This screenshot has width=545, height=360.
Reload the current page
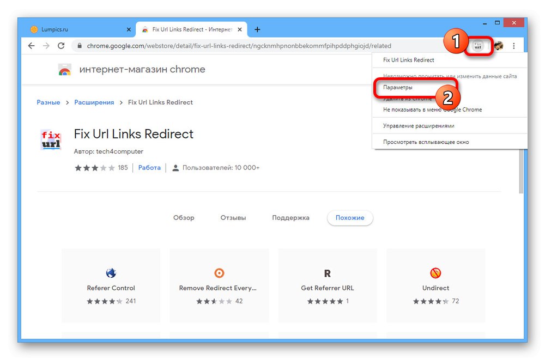tap(61, 46)
